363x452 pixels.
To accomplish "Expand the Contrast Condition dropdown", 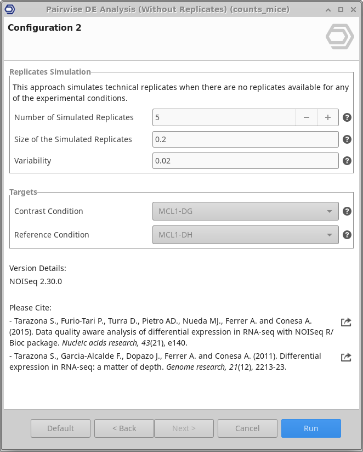I will [245, 211].
